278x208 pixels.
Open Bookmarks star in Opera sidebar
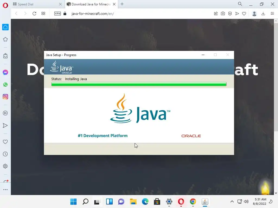(x=5, y=39)
